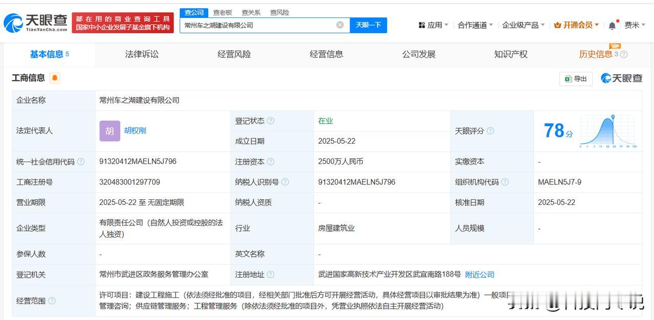The width and height of the screenshot is (654, 320).
Task: Switch to the 经营信息 tab
Action: pyautogui.click(x=326, y=54)
